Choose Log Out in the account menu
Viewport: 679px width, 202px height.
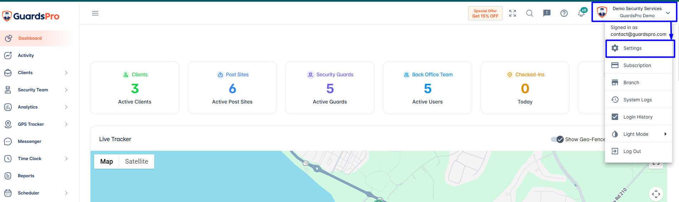[x=639, y=151]
